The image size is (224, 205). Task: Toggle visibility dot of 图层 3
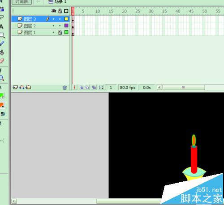click(x=53, y=19)
